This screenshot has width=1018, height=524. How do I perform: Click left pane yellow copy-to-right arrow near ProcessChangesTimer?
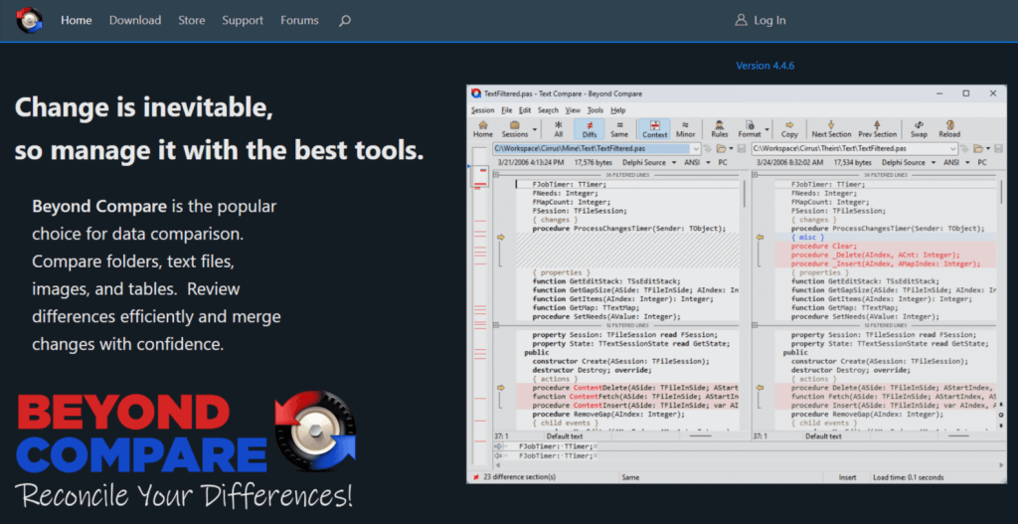coord(501,237)
